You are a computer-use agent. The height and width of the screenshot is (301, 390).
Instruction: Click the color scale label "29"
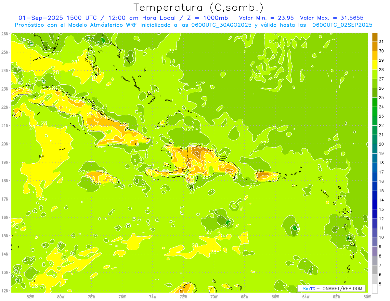pyautogui.click(x=382, y=60)
